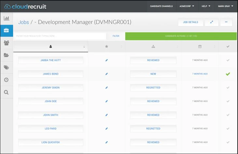Open candidate JEREMY DIXON
The image size is (238, 154).
[50, 88]
